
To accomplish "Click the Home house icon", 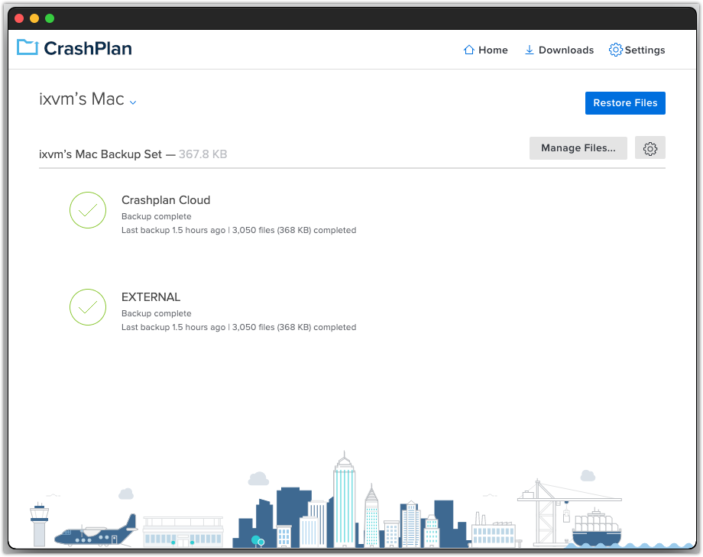I will tap(469, 50).
